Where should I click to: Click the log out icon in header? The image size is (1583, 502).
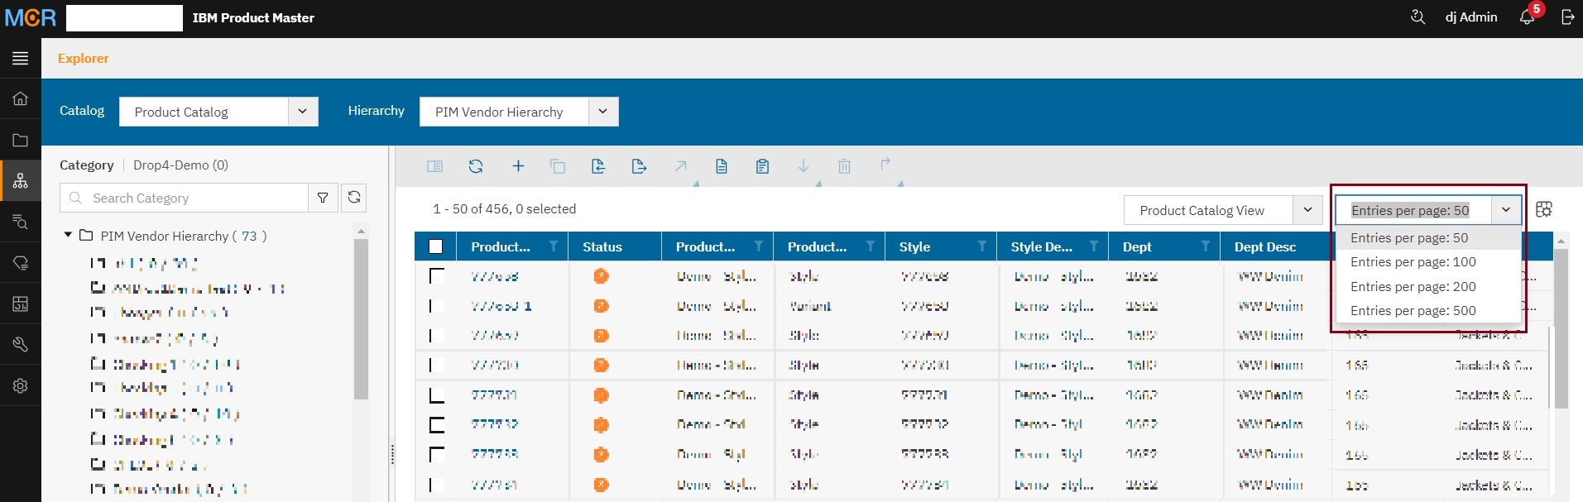(1567, 17)
